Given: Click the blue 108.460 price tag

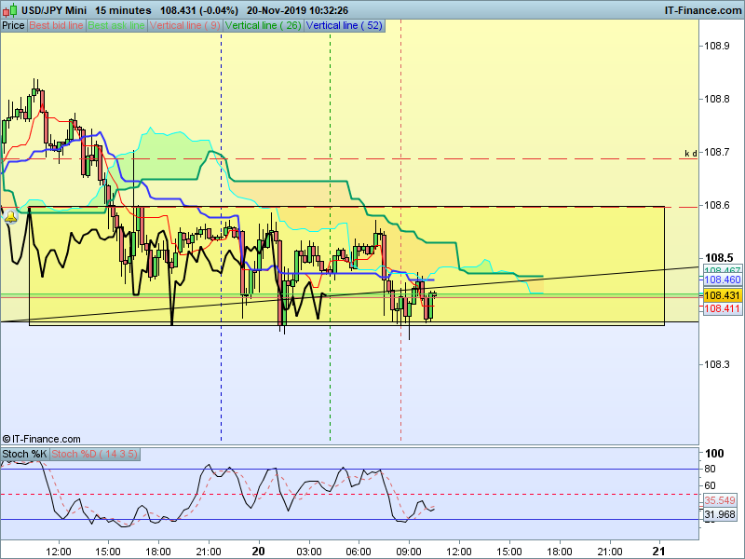Looking at the screenshot, I should [723, 280].
